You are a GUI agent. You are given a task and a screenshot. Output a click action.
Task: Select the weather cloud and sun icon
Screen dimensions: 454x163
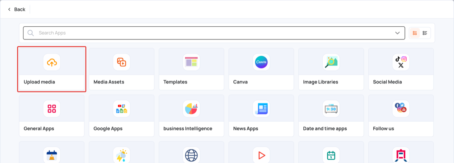(x=121, y=155)
